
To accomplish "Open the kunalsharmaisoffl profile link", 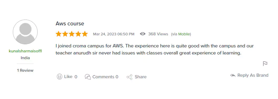I will [25, 51].
